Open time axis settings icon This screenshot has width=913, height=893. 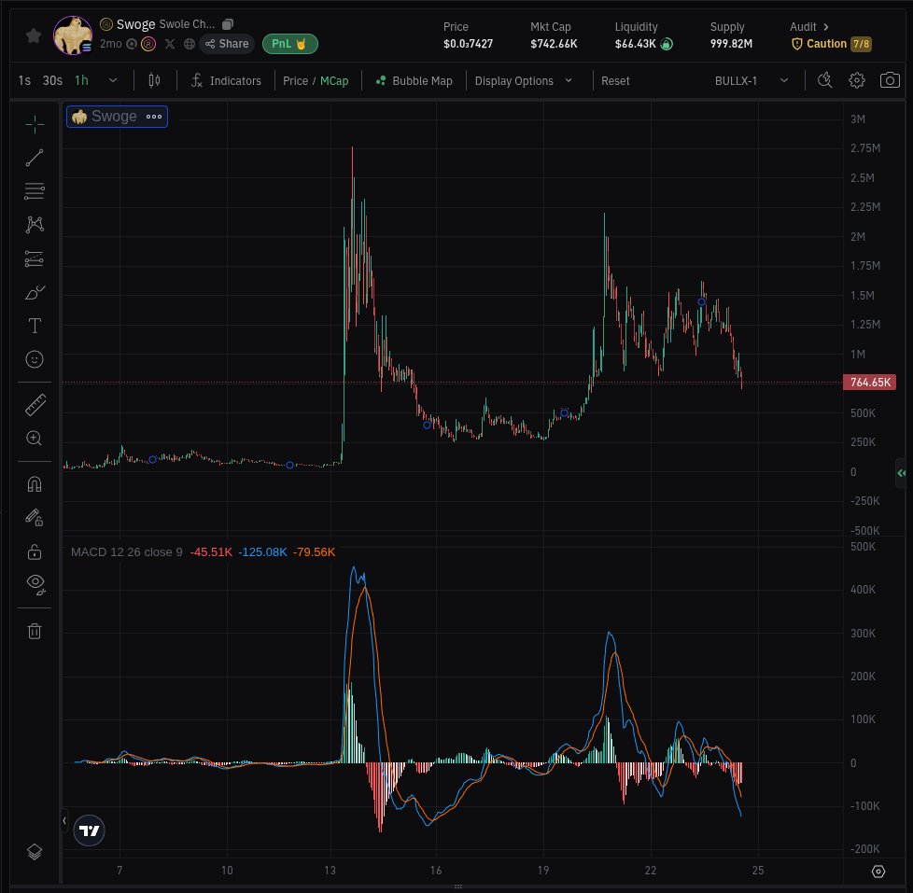coord(878,872)
